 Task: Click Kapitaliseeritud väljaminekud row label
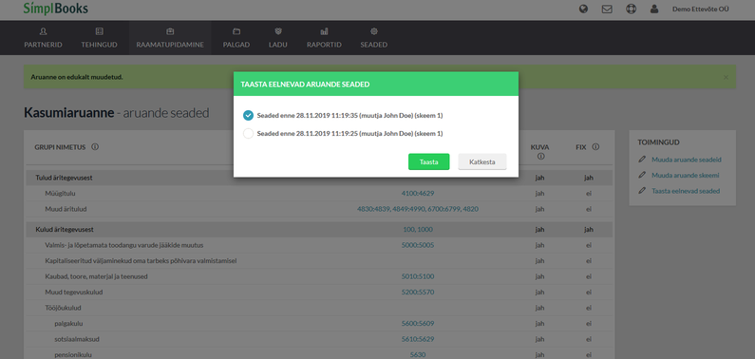tap(141, 261)
